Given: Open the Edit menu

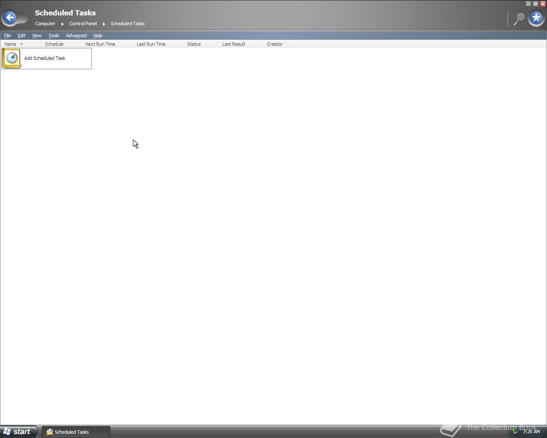Looking at the screenshot, I should 21,36.
